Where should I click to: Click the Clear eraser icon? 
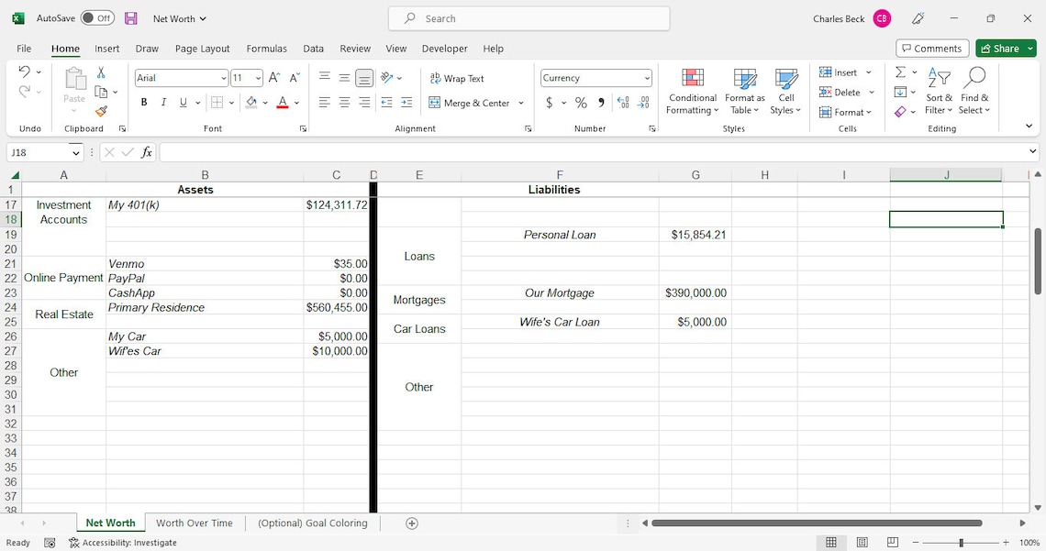(901, 112)
